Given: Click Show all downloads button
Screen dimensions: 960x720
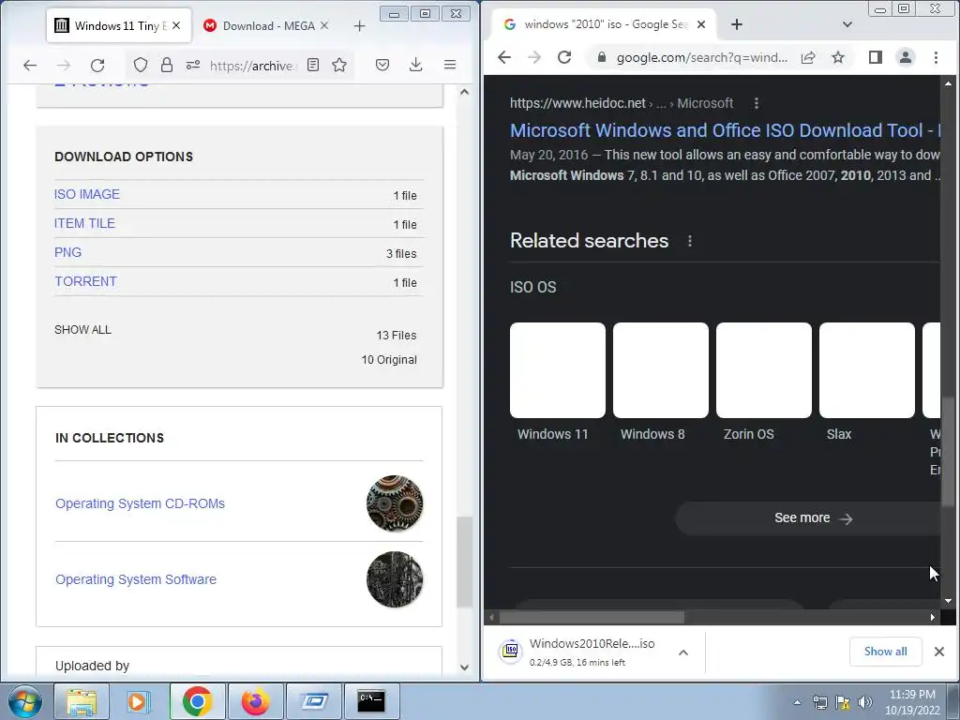Looking at the screenshot, I should pos(885,652).
